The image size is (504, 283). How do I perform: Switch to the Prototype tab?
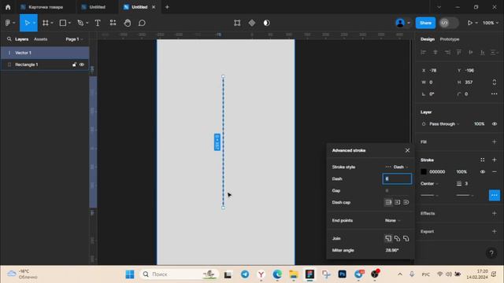pos(450,39)
